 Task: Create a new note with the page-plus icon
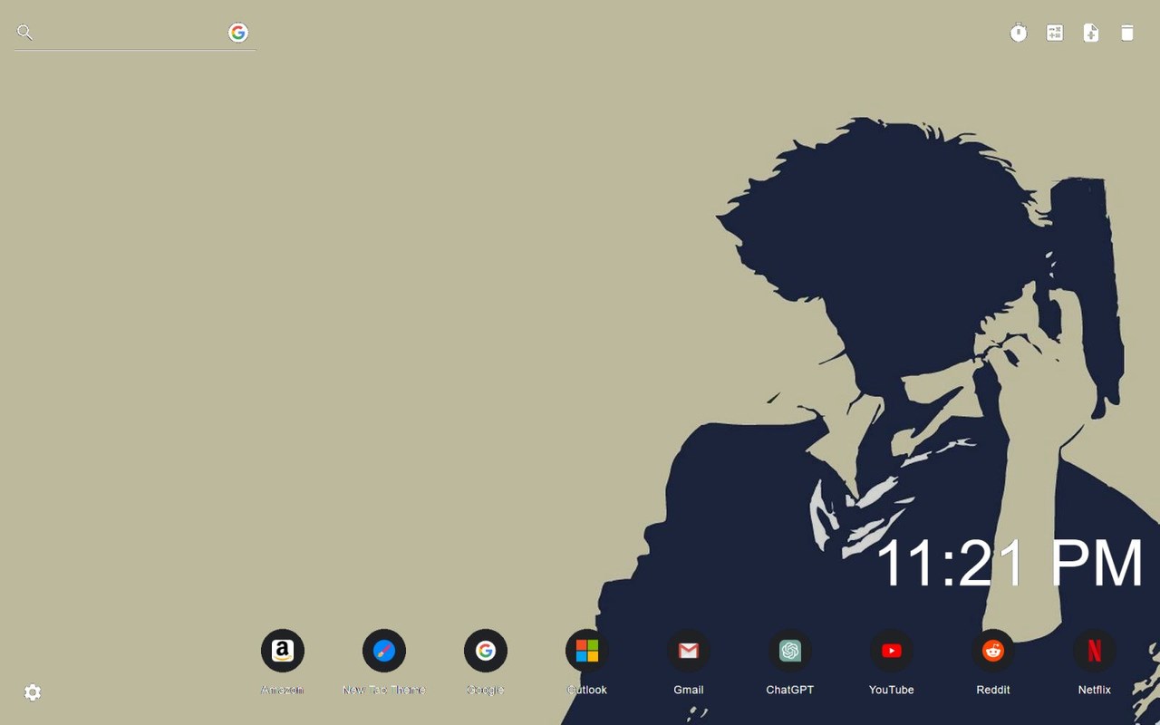pyautogui.click(x=1091, y=33)
